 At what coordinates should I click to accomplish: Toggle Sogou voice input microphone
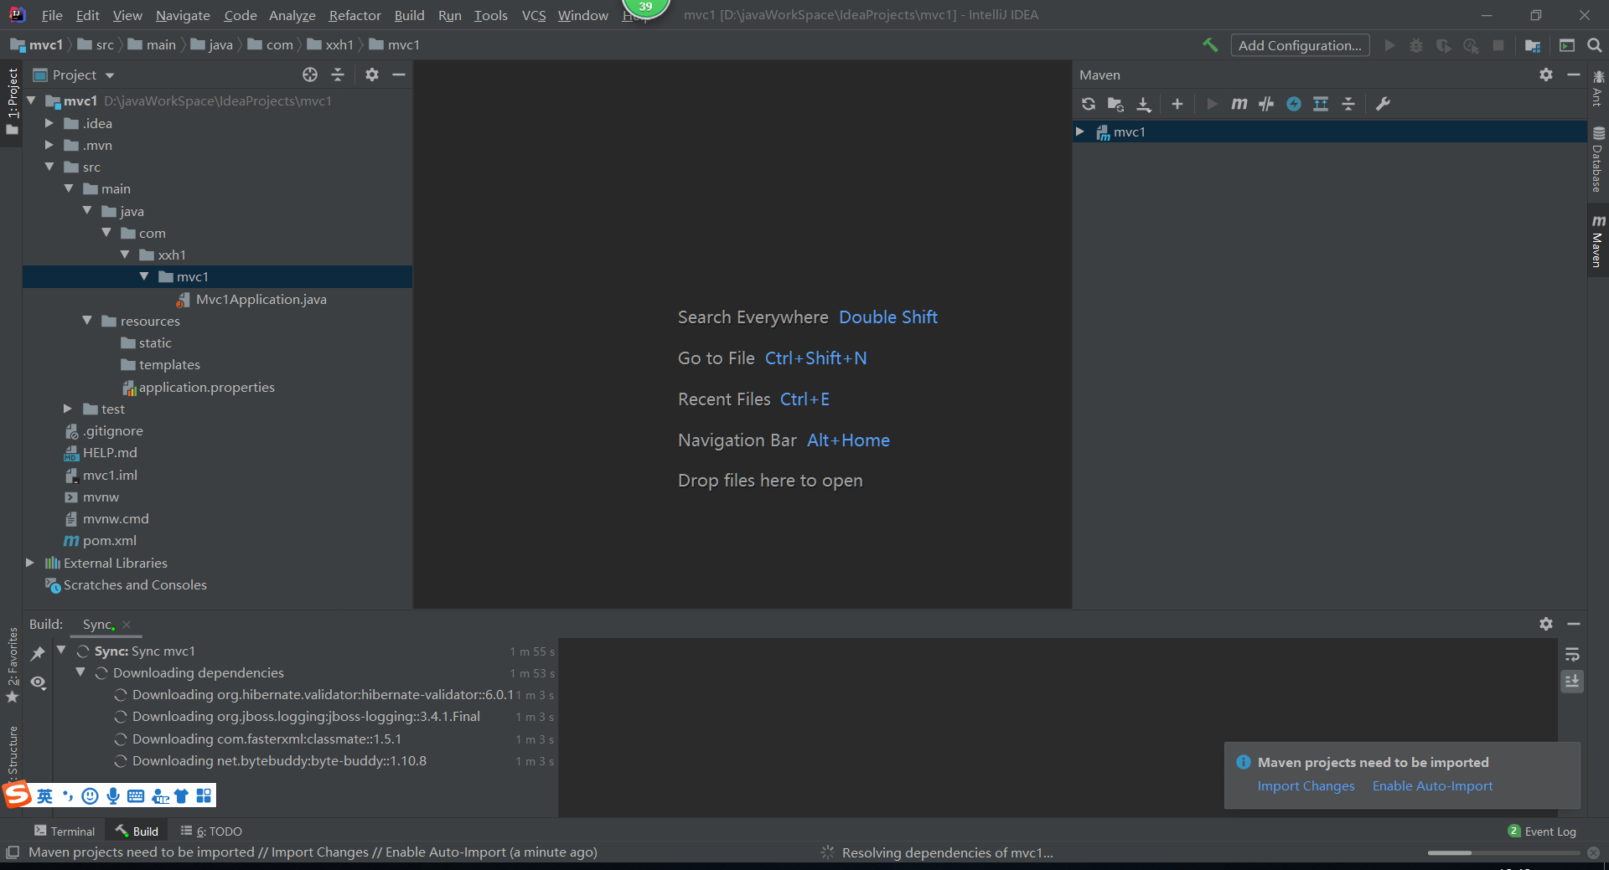[x=113, y=795]
